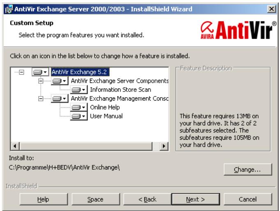Open install option dropdown for User Manual
This screenshot has height=211, width=280.
[x=79, y=116]
